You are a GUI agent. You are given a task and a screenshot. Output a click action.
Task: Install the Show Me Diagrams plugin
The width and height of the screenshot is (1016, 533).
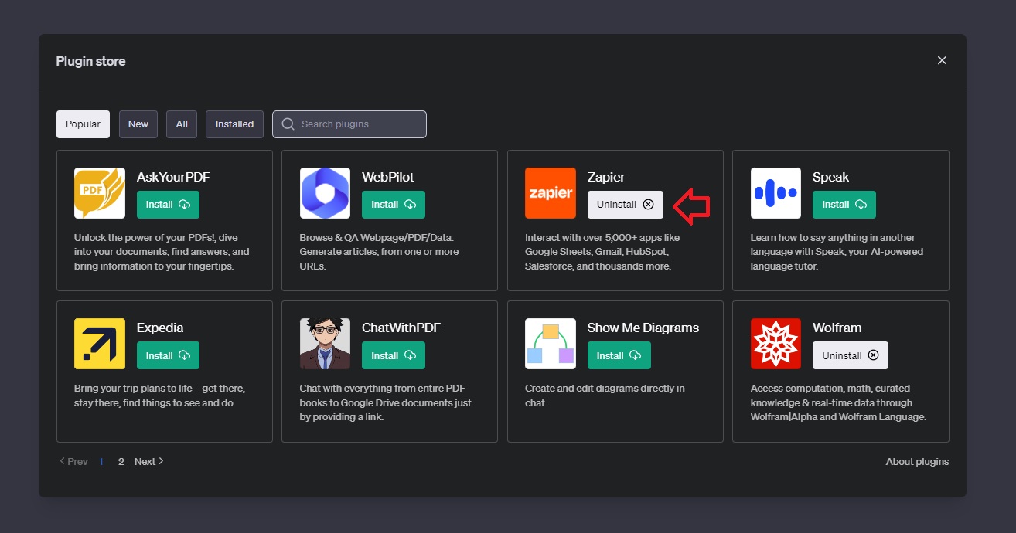619,355
